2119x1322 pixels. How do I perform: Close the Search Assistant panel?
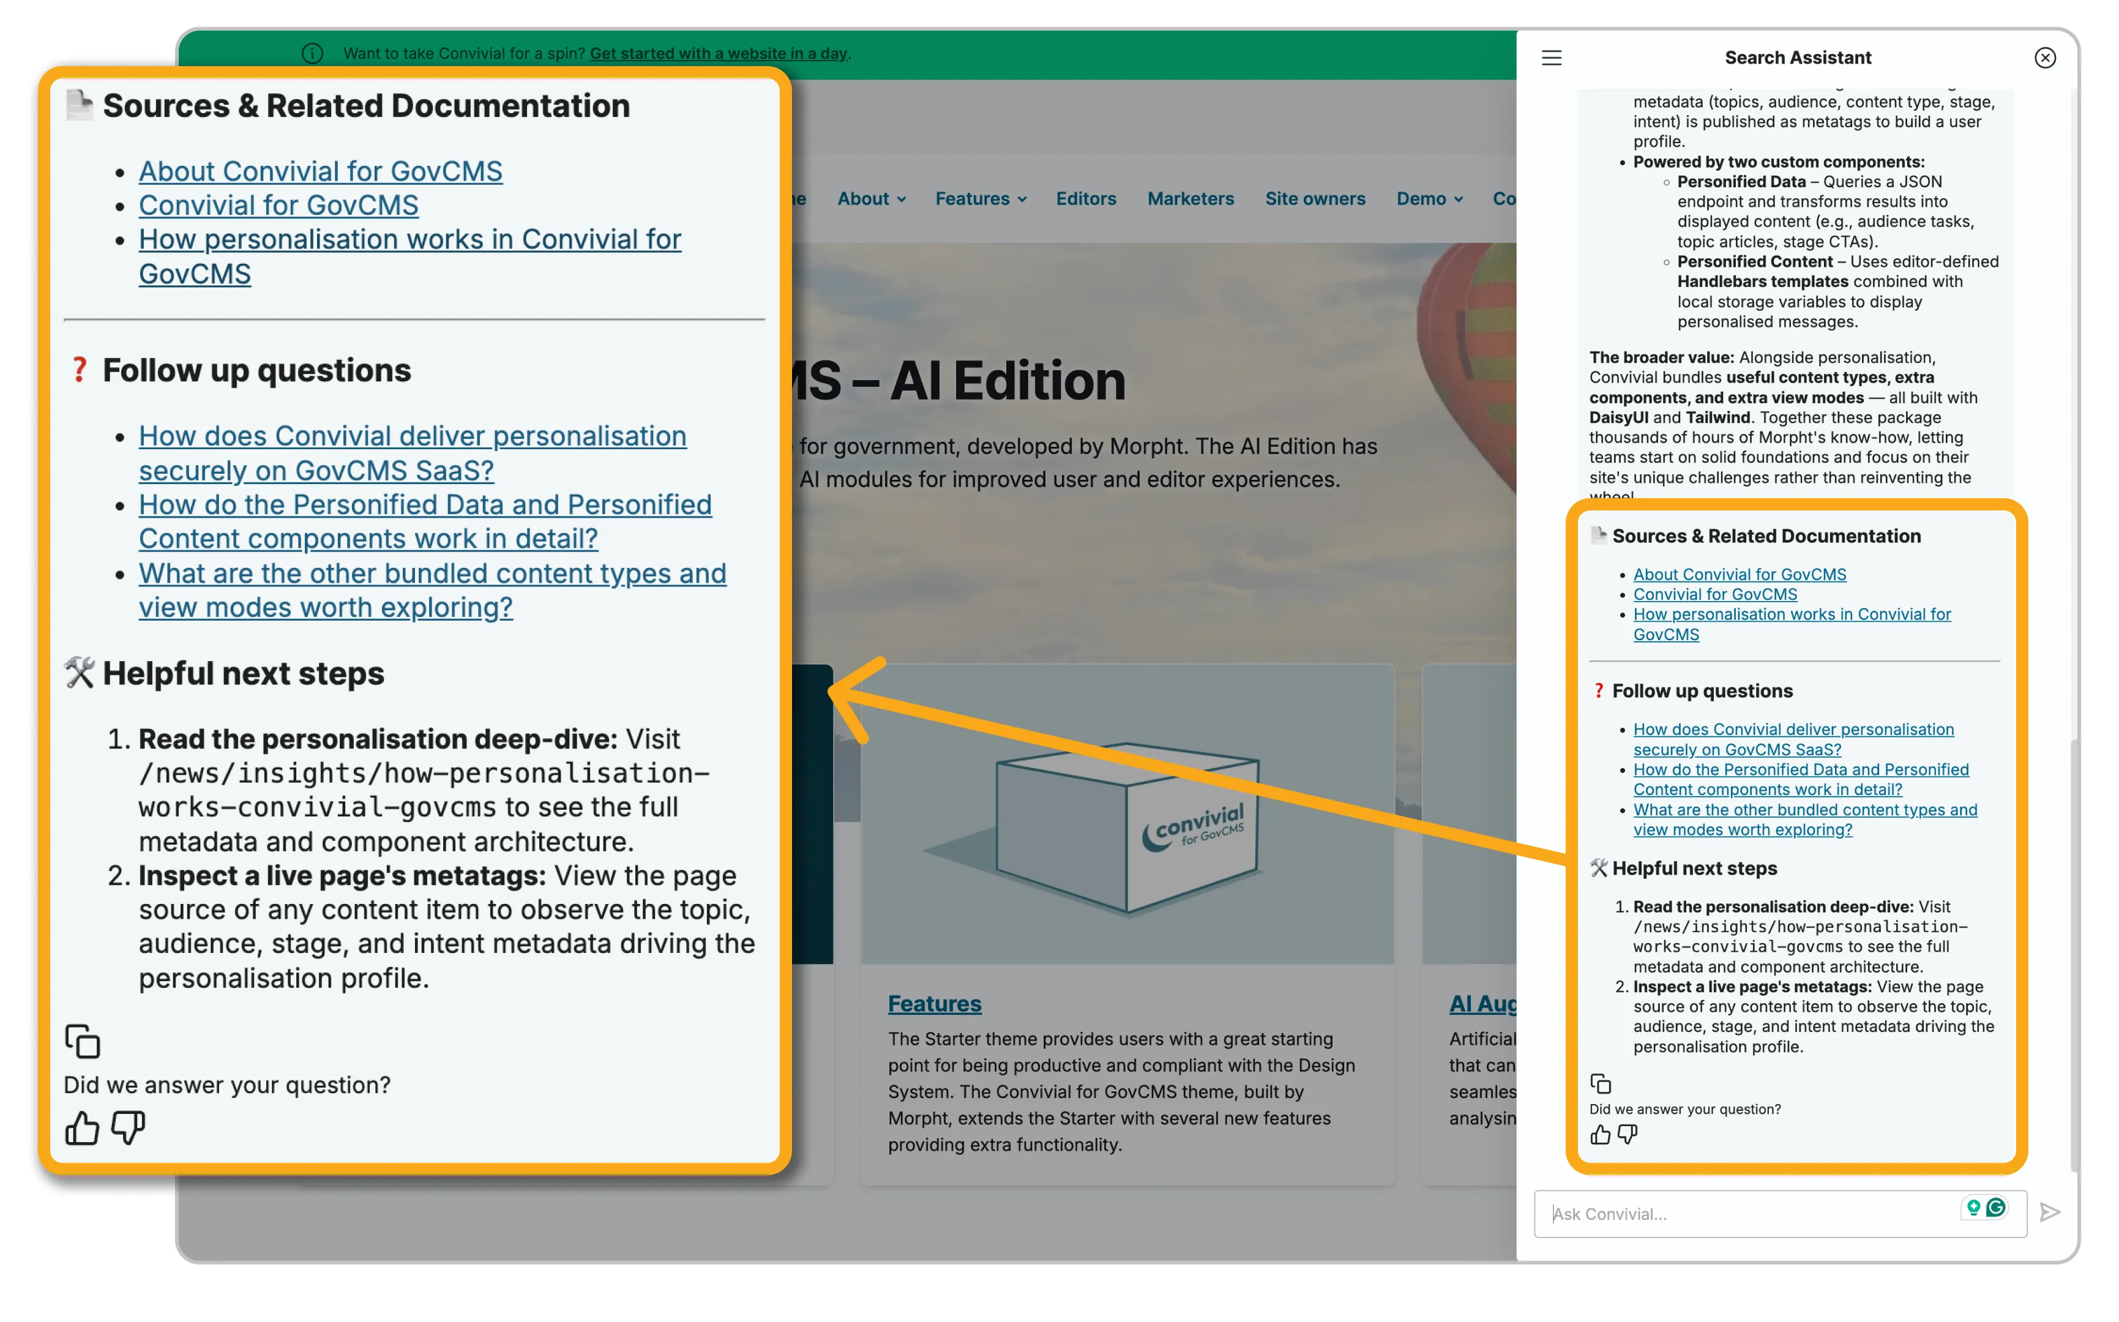point(2045,58)
